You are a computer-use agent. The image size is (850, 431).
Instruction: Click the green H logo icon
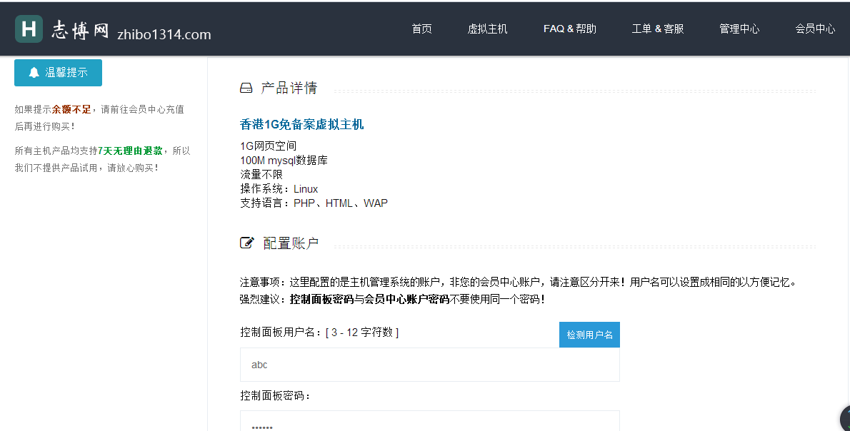pyautogui.click(x=29, y=29)
